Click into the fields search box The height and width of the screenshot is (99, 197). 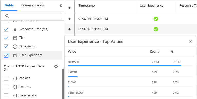pos(33,16)
